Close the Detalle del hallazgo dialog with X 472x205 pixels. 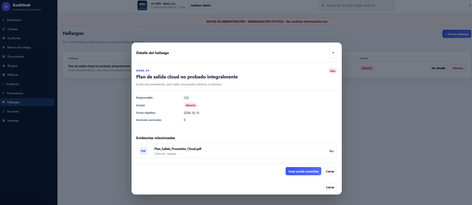[333, 53]
